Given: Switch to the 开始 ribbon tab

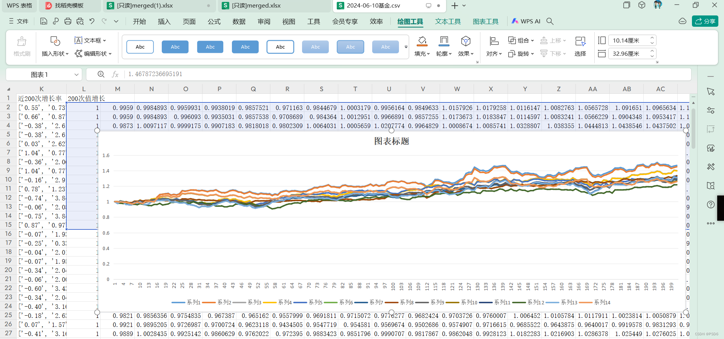Looking at the screenshot, I should coord(139,21).
